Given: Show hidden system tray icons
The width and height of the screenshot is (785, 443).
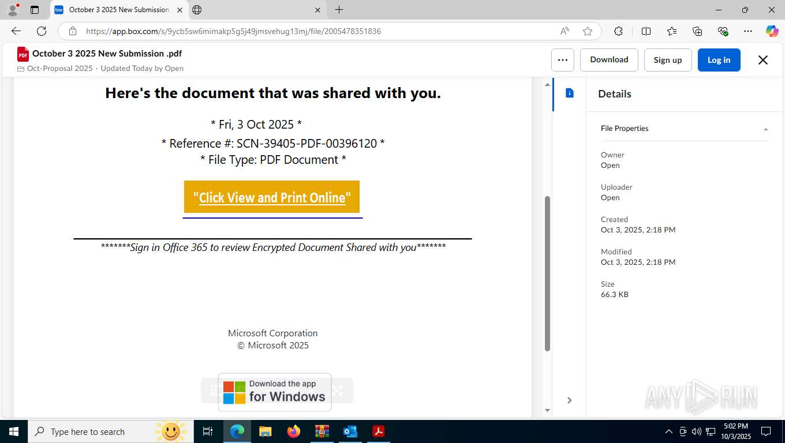Looking at the screenshot, I should point(669,431).
